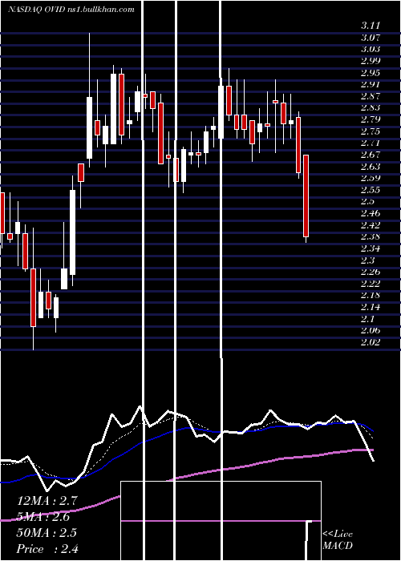Screen dimensions: 401x561
Task: Click the 5MA : 2.6 readout
Action: tap(43, 517)
